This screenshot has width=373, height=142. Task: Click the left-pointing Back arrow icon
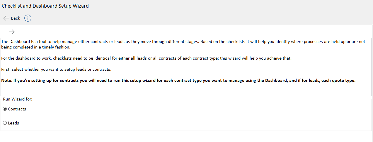tap(6, 18)
